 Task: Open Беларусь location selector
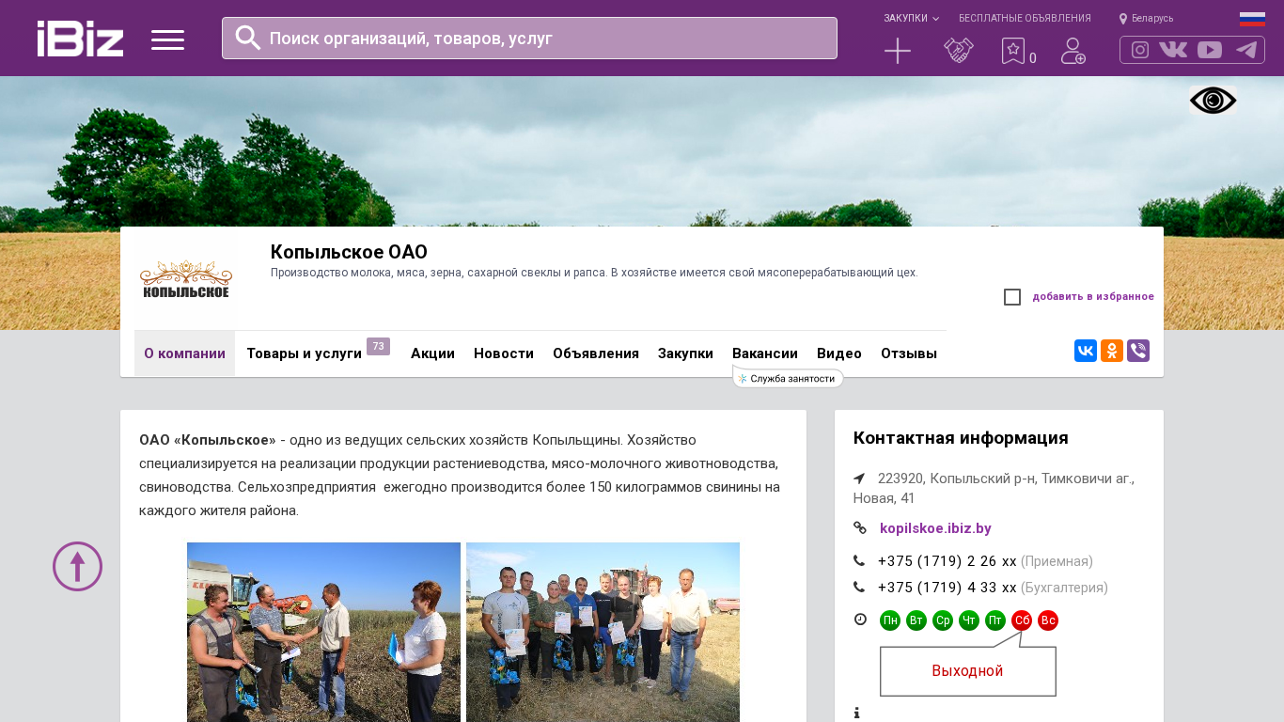1146,18
